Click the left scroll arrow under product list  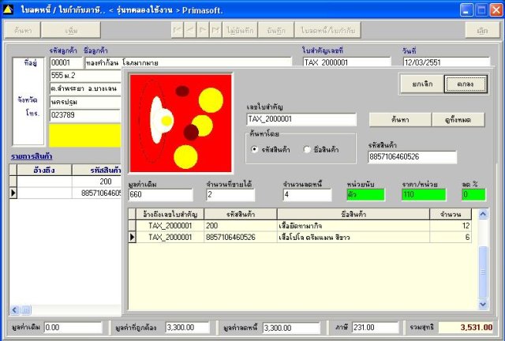pyautogui.click(x=14, y=310)
